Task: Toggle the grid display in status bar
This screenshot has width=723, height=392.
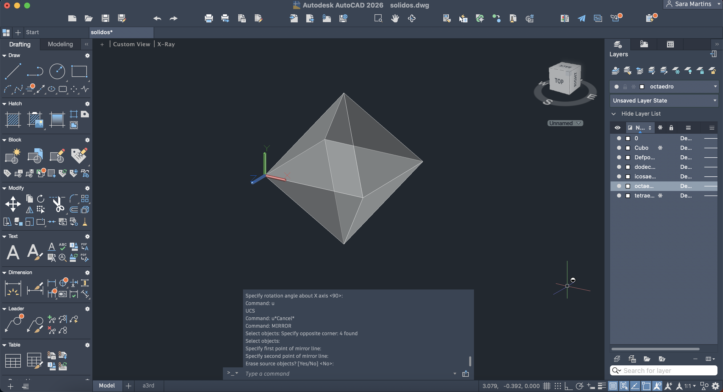Action: 547,386
